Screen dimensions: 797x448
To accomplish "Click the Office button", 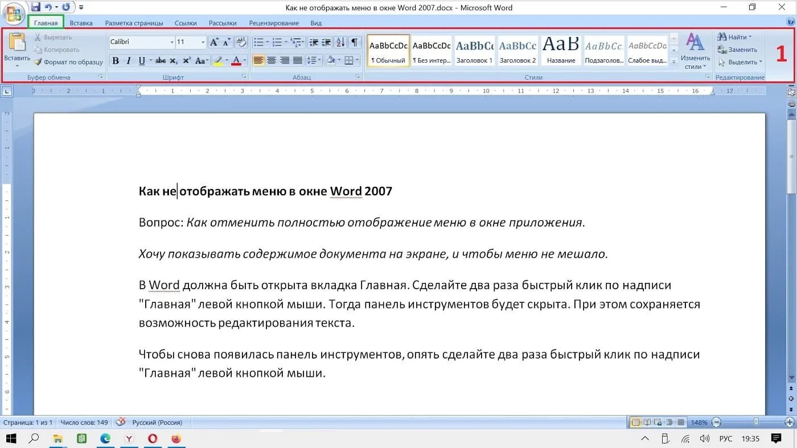I will [14, 14].
